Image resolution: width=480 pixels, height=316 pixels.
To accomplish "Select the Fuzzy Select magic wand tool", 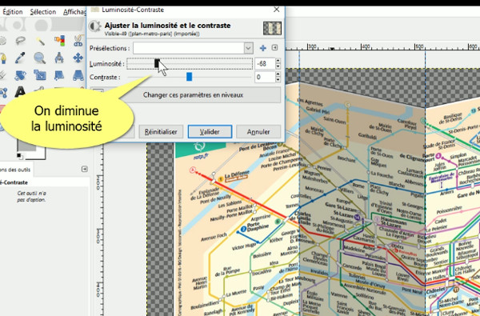I will point(40,40).
